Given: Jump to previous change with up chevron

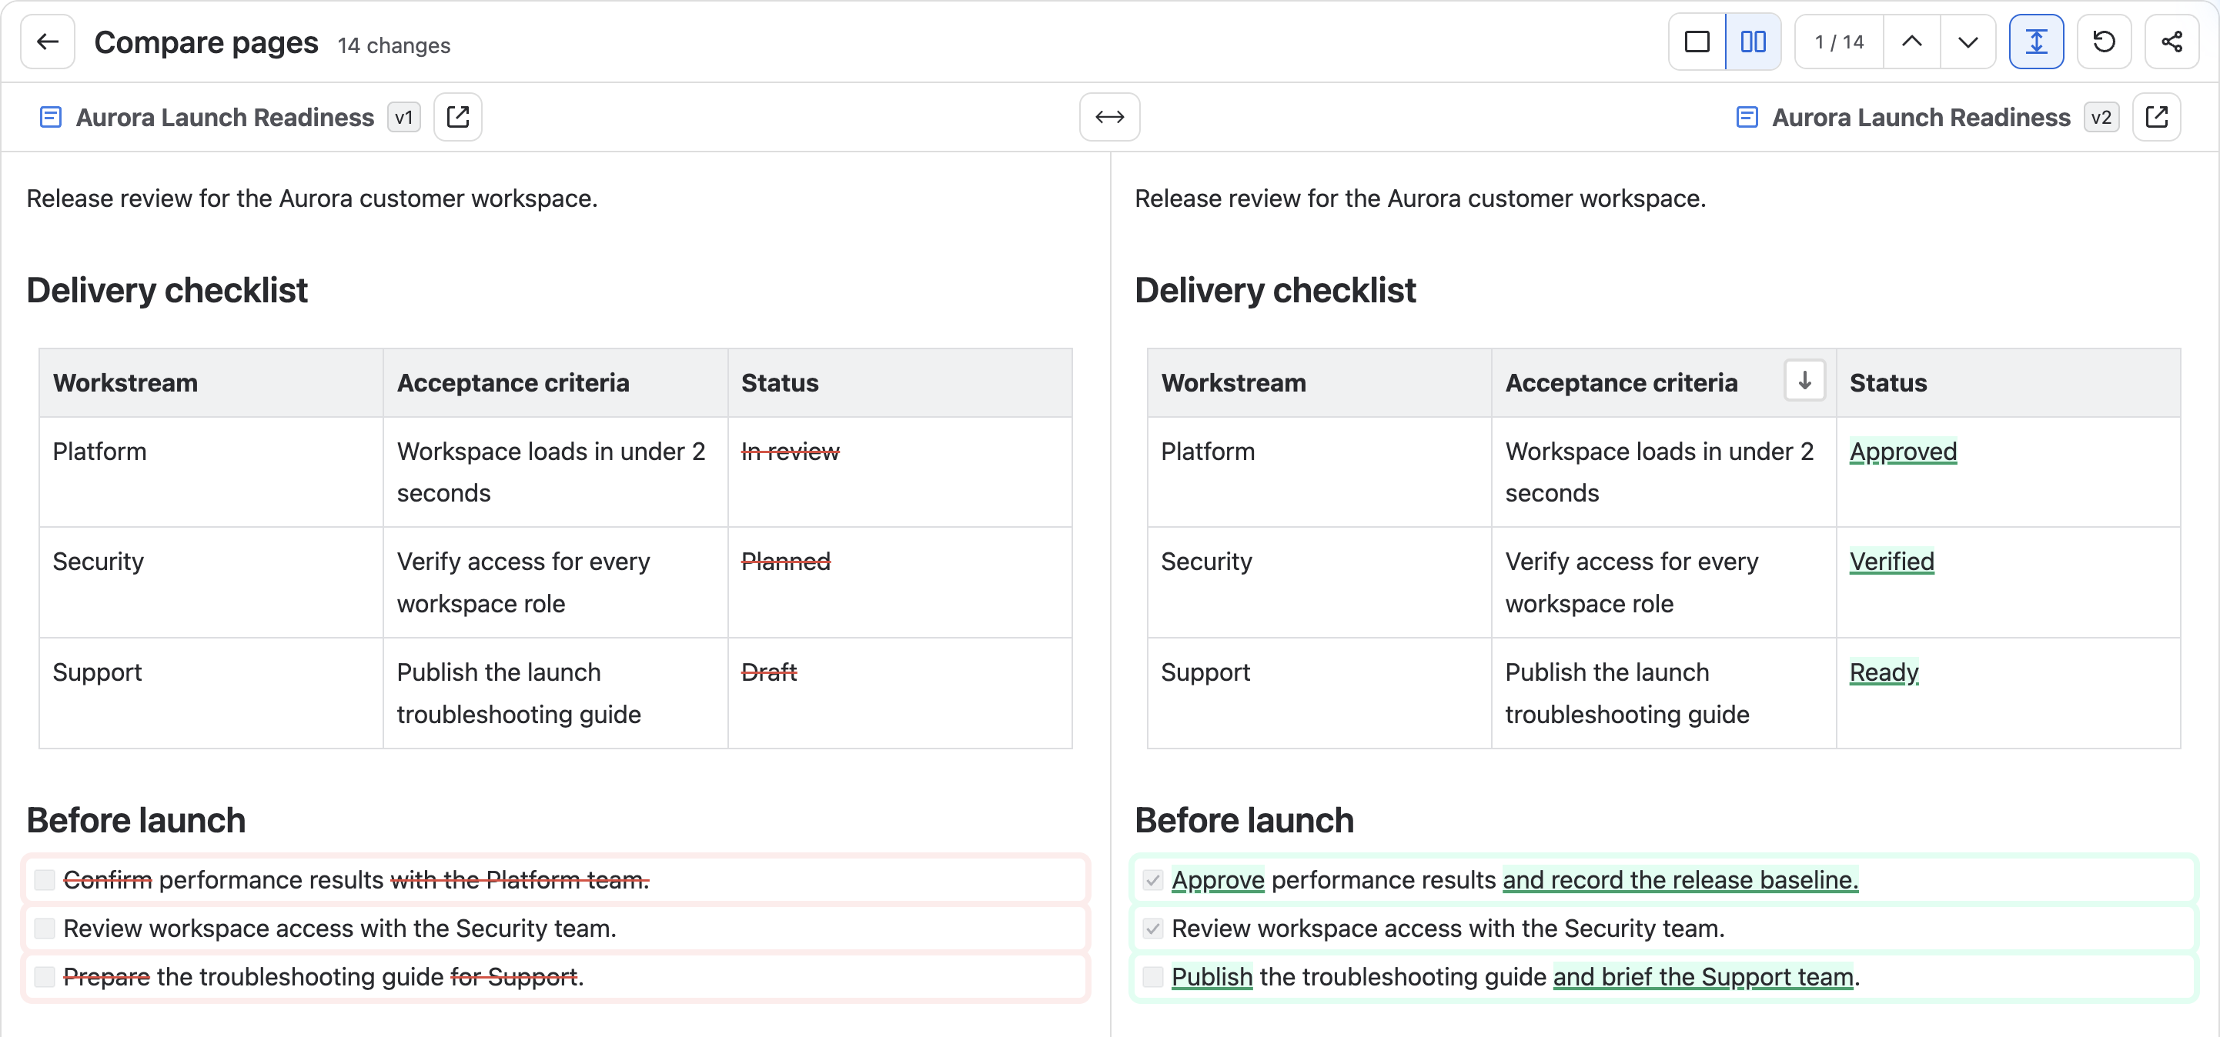Looking at the screenshot, I should point(1911,42).
